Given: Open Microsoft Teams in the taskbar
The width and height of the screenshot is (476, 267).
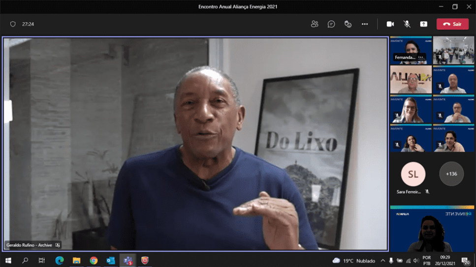Looking at the screenshot, I should [128, 260].
